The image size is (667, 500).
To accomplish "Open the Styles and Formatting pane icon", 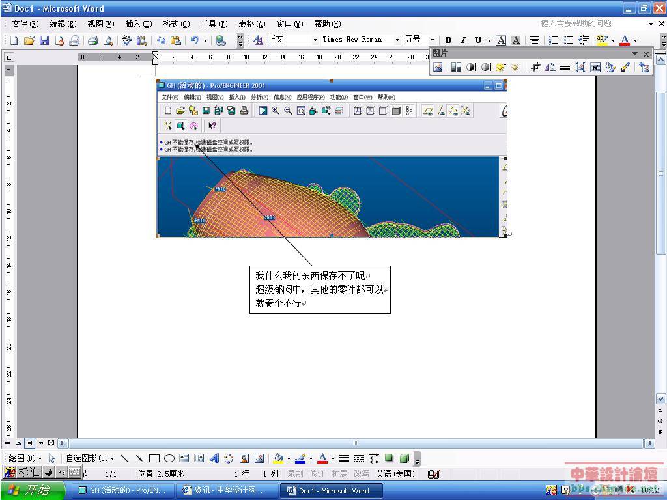I will click(x=258, y=40).
